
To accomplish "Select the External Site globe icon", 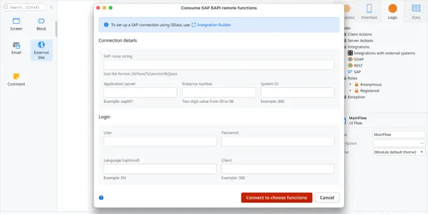I will tap(41, 45).
